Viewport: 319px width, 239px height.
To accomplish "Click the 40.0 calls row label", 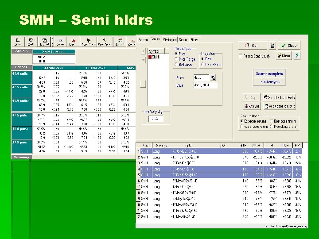I will 22,105.
